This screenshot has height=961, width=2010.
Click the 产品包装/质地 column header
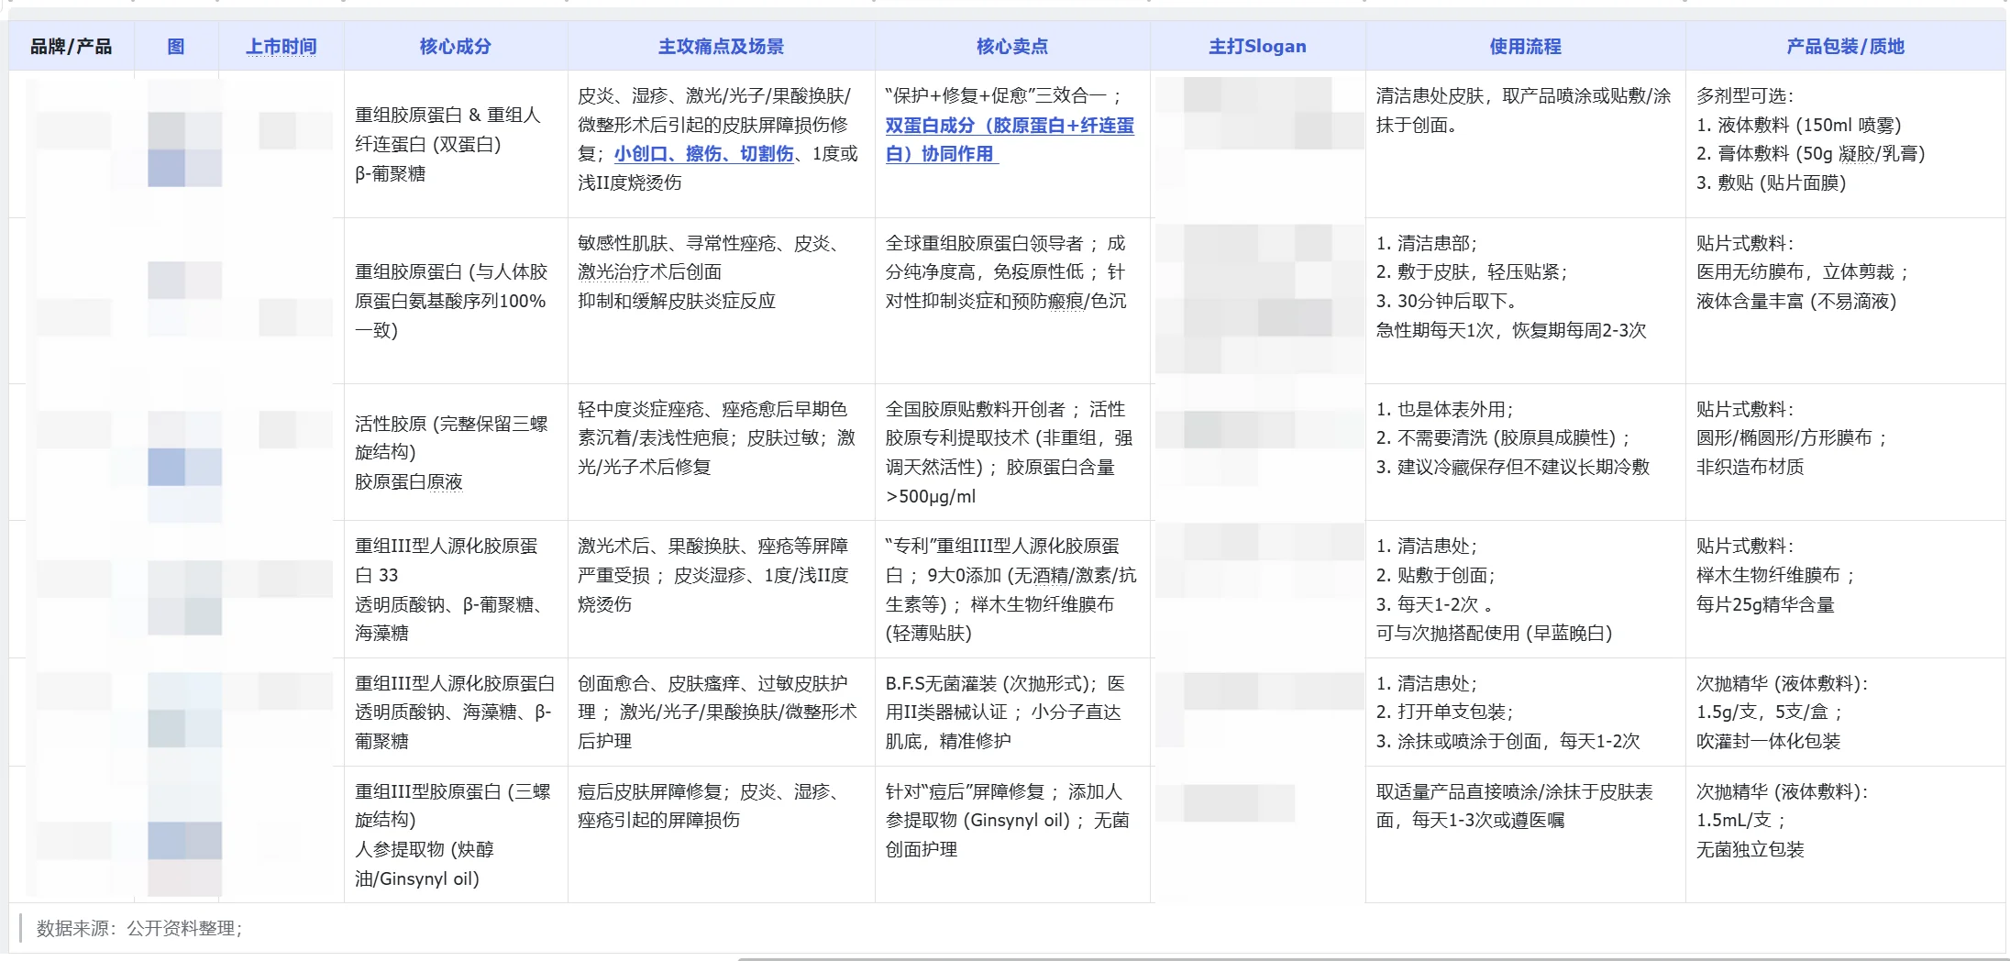1845,47
